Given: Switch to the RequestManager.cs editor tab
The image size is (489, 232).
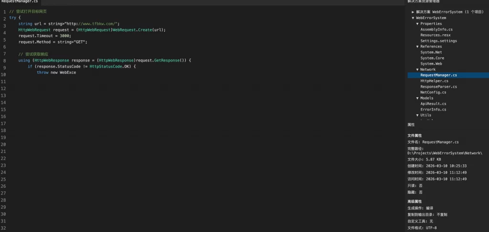Looking at the screenshot, I should [x=19, y=2].
